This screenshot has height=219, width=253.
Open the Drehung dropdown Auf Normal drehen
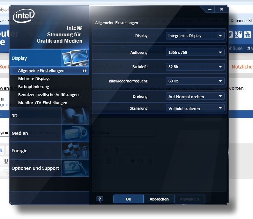click(195, 96)
